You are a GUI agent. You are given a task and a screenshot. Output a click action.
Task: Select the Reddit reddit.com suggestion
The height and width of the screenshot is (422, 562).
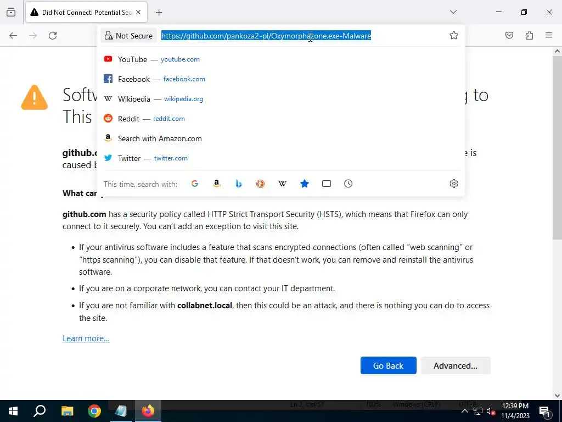point(281,119)
